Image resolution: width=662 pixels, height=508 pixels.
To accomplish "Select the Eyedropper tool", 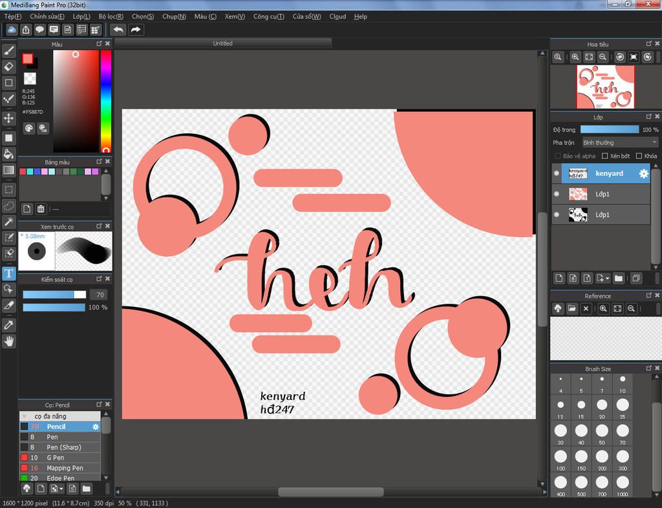I will [x=9, y=324].
